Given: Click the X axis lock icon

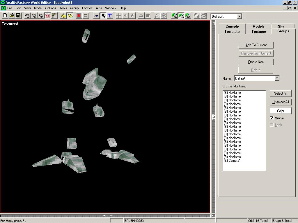Looking at the screenshot, I should point(27,16).
